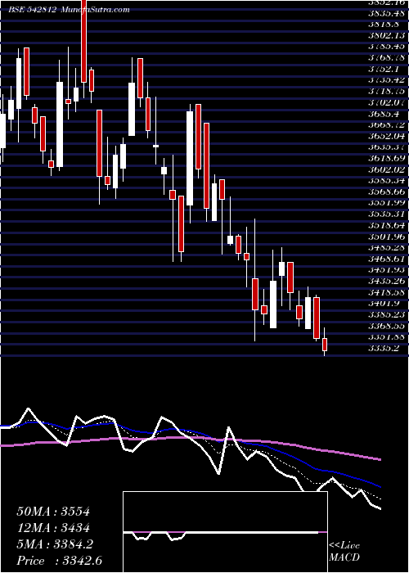
Task: Select the 12MA : 3434 reading
Action: (53, 528)
